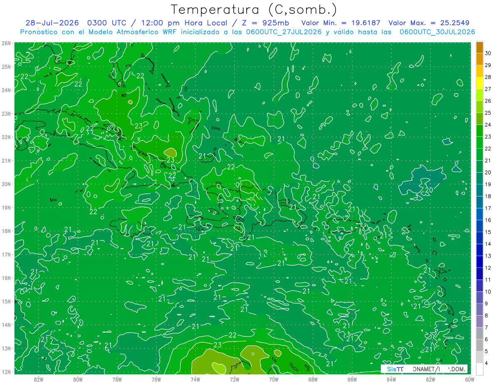Click the latitude axis label '21N'
499x385 pixels.
[x=6, y=160]
